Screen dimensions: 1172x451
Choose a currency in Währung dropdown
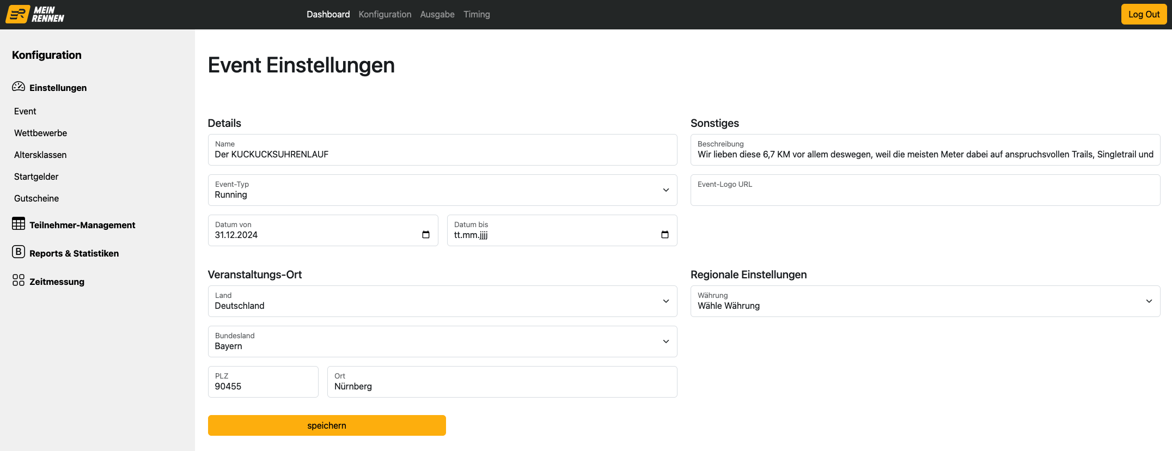1149,301
